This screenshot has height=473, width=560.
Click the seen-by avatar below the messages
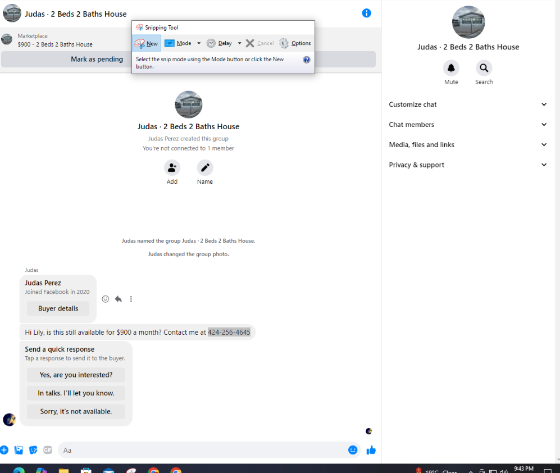[369, 431]
